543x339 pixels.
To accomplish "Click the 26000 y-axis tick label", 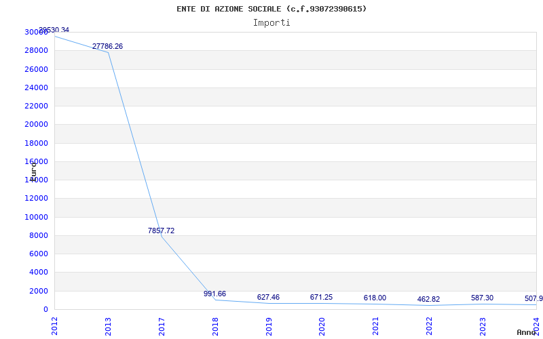I will (x=36, y=69).
